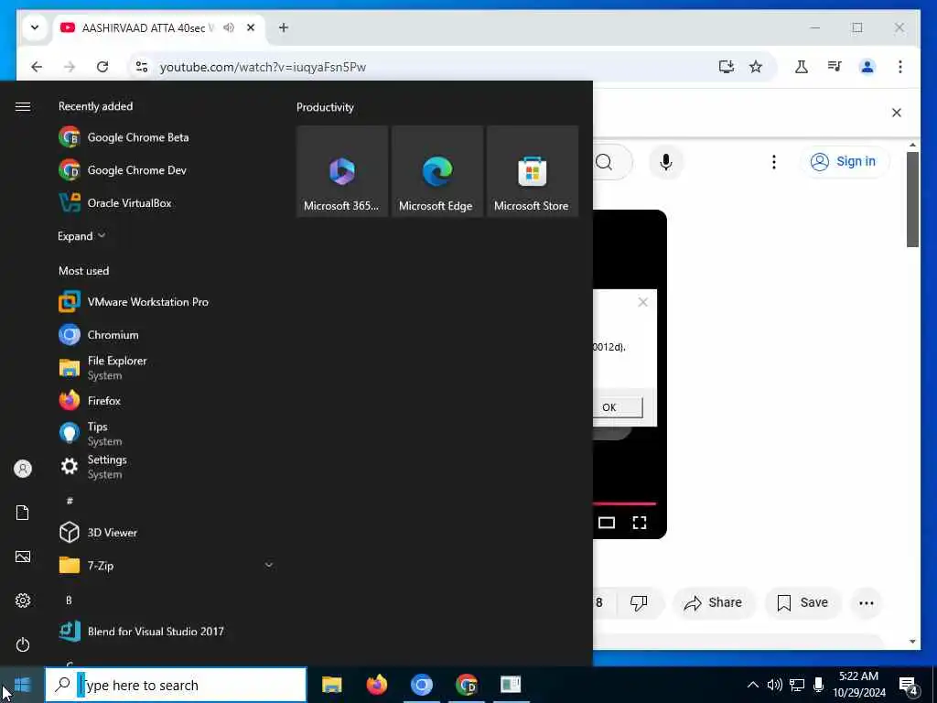Open YouTube settings three-dot menu

[774, 162]
